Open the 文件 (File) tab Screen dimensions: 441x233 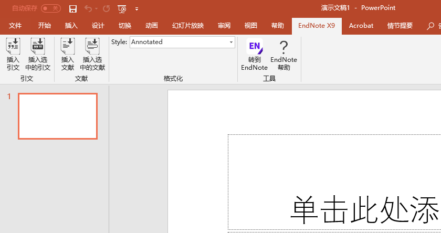coord(15,26)
